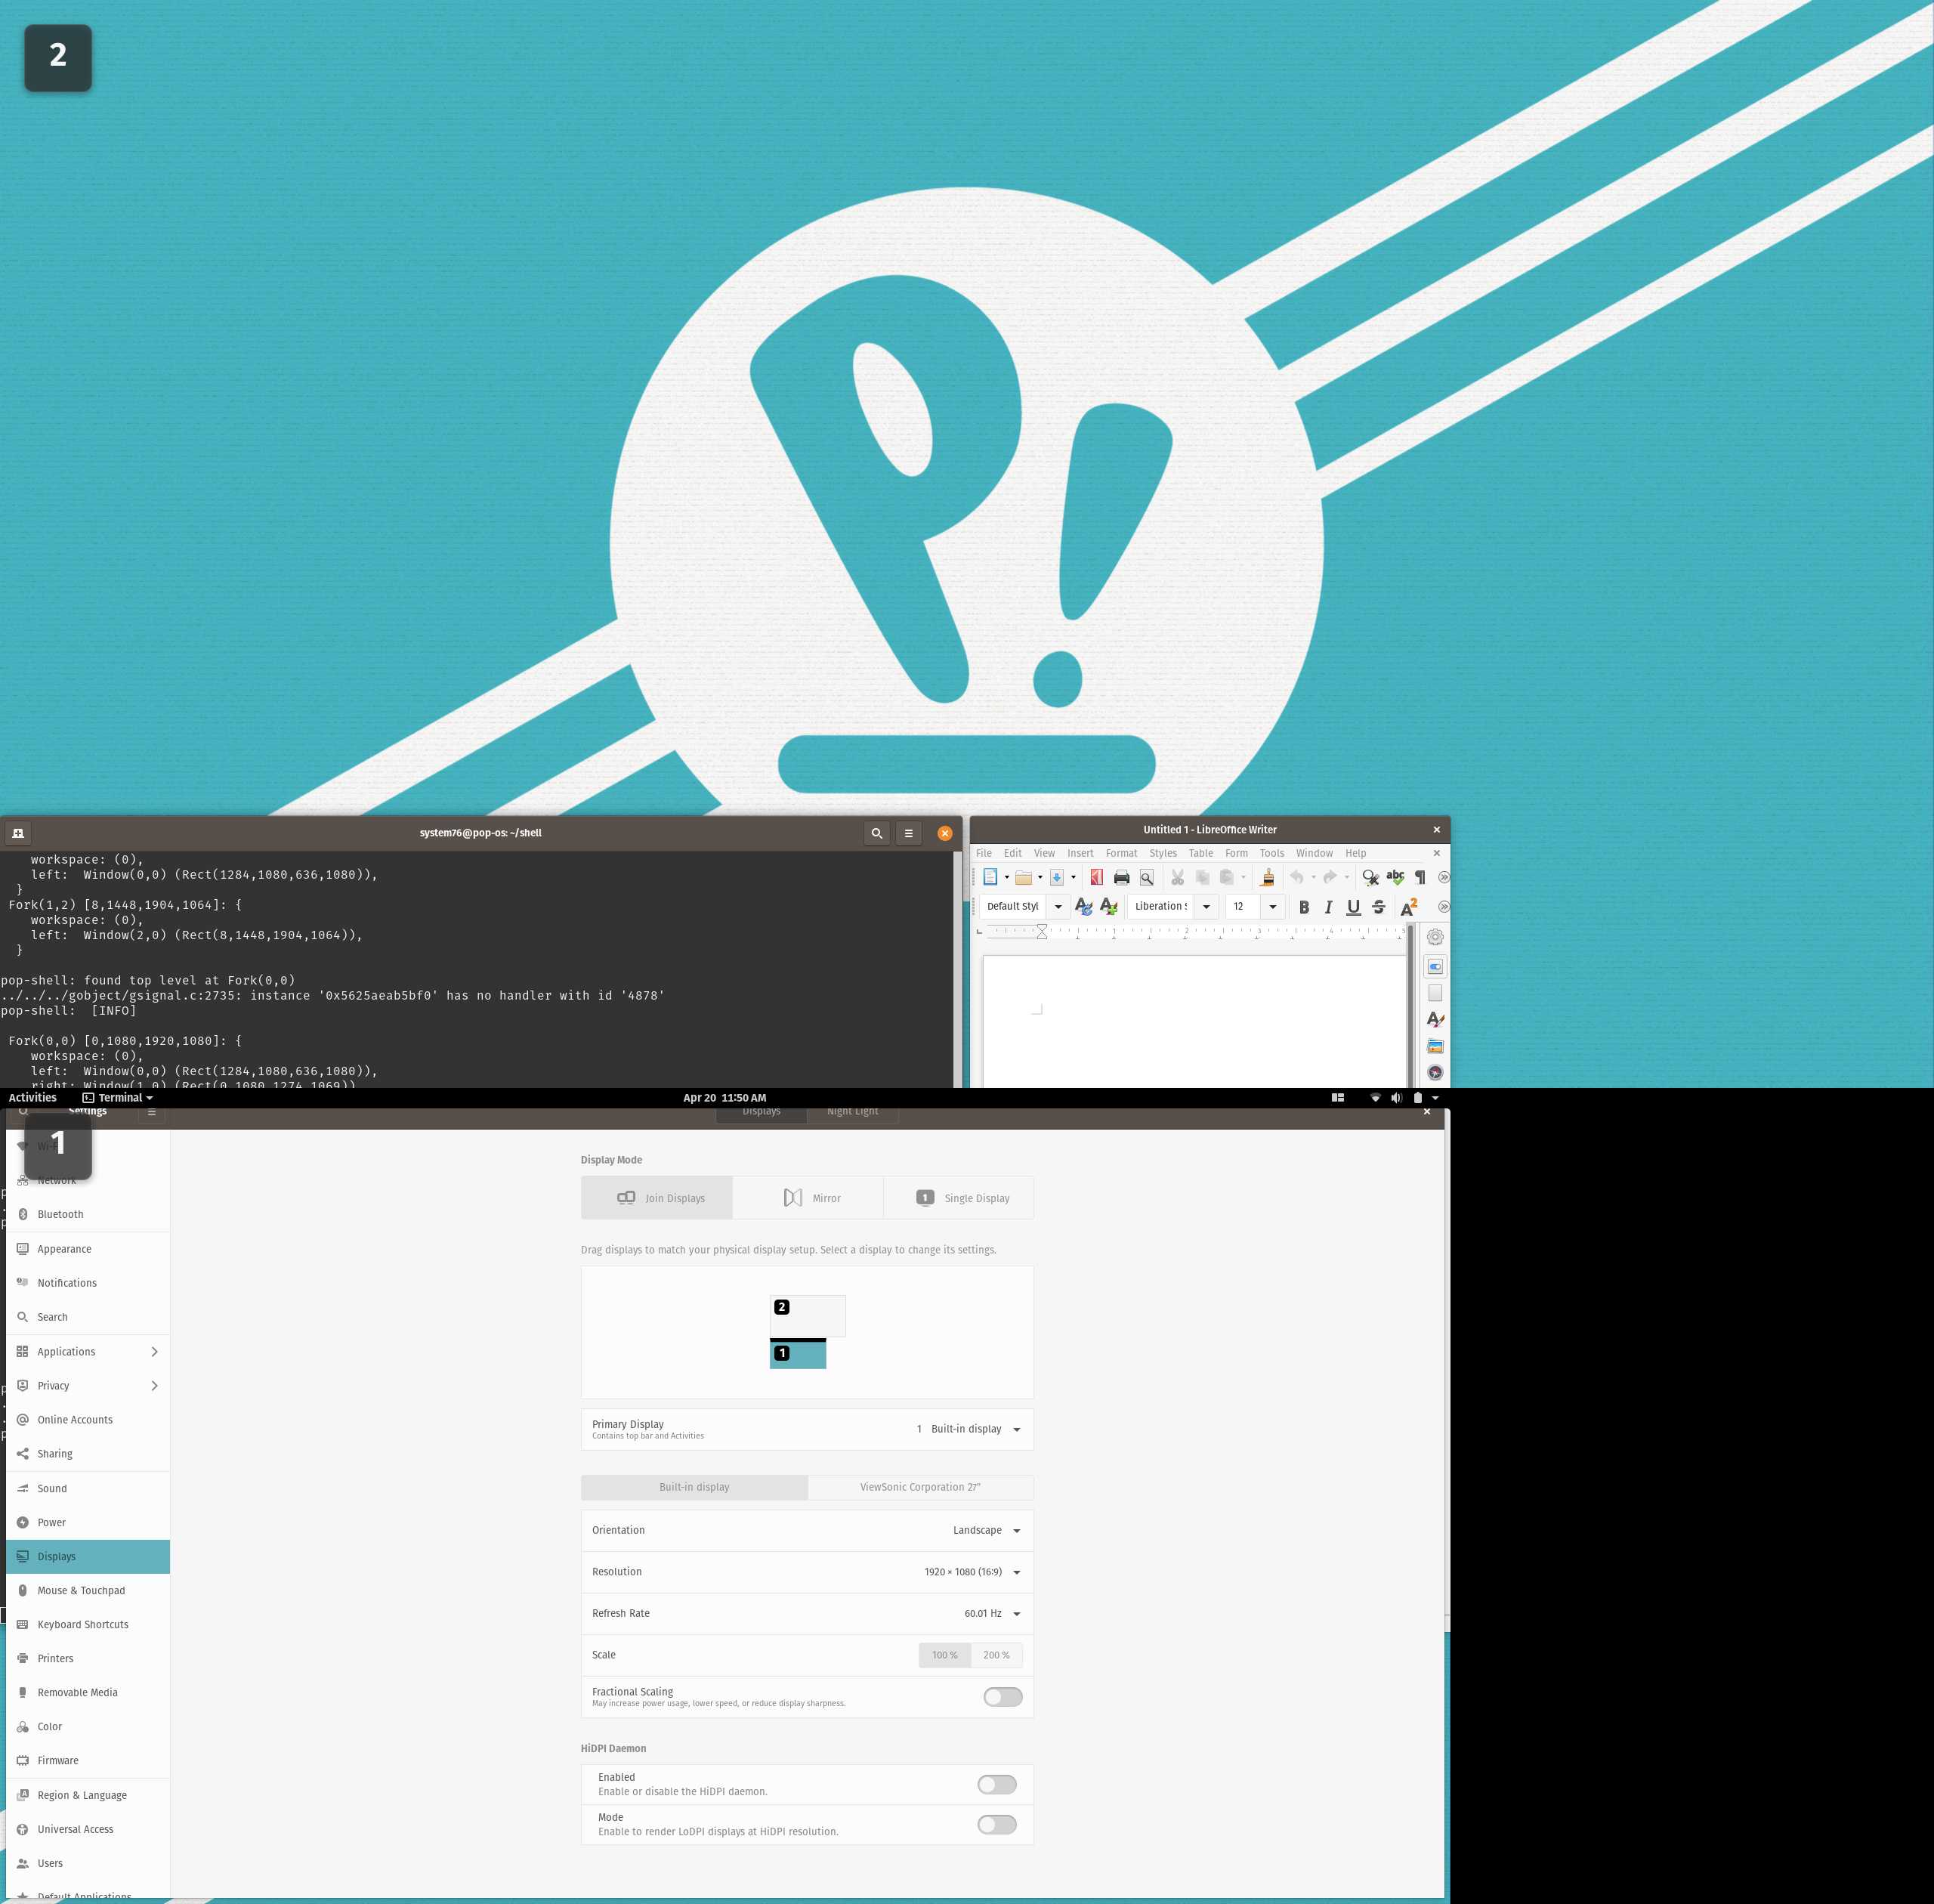The width and height of the screenshot is (1934, 1904).
Task: Click the Open folder icon in Writer
Action: (x=1023, y=877)
